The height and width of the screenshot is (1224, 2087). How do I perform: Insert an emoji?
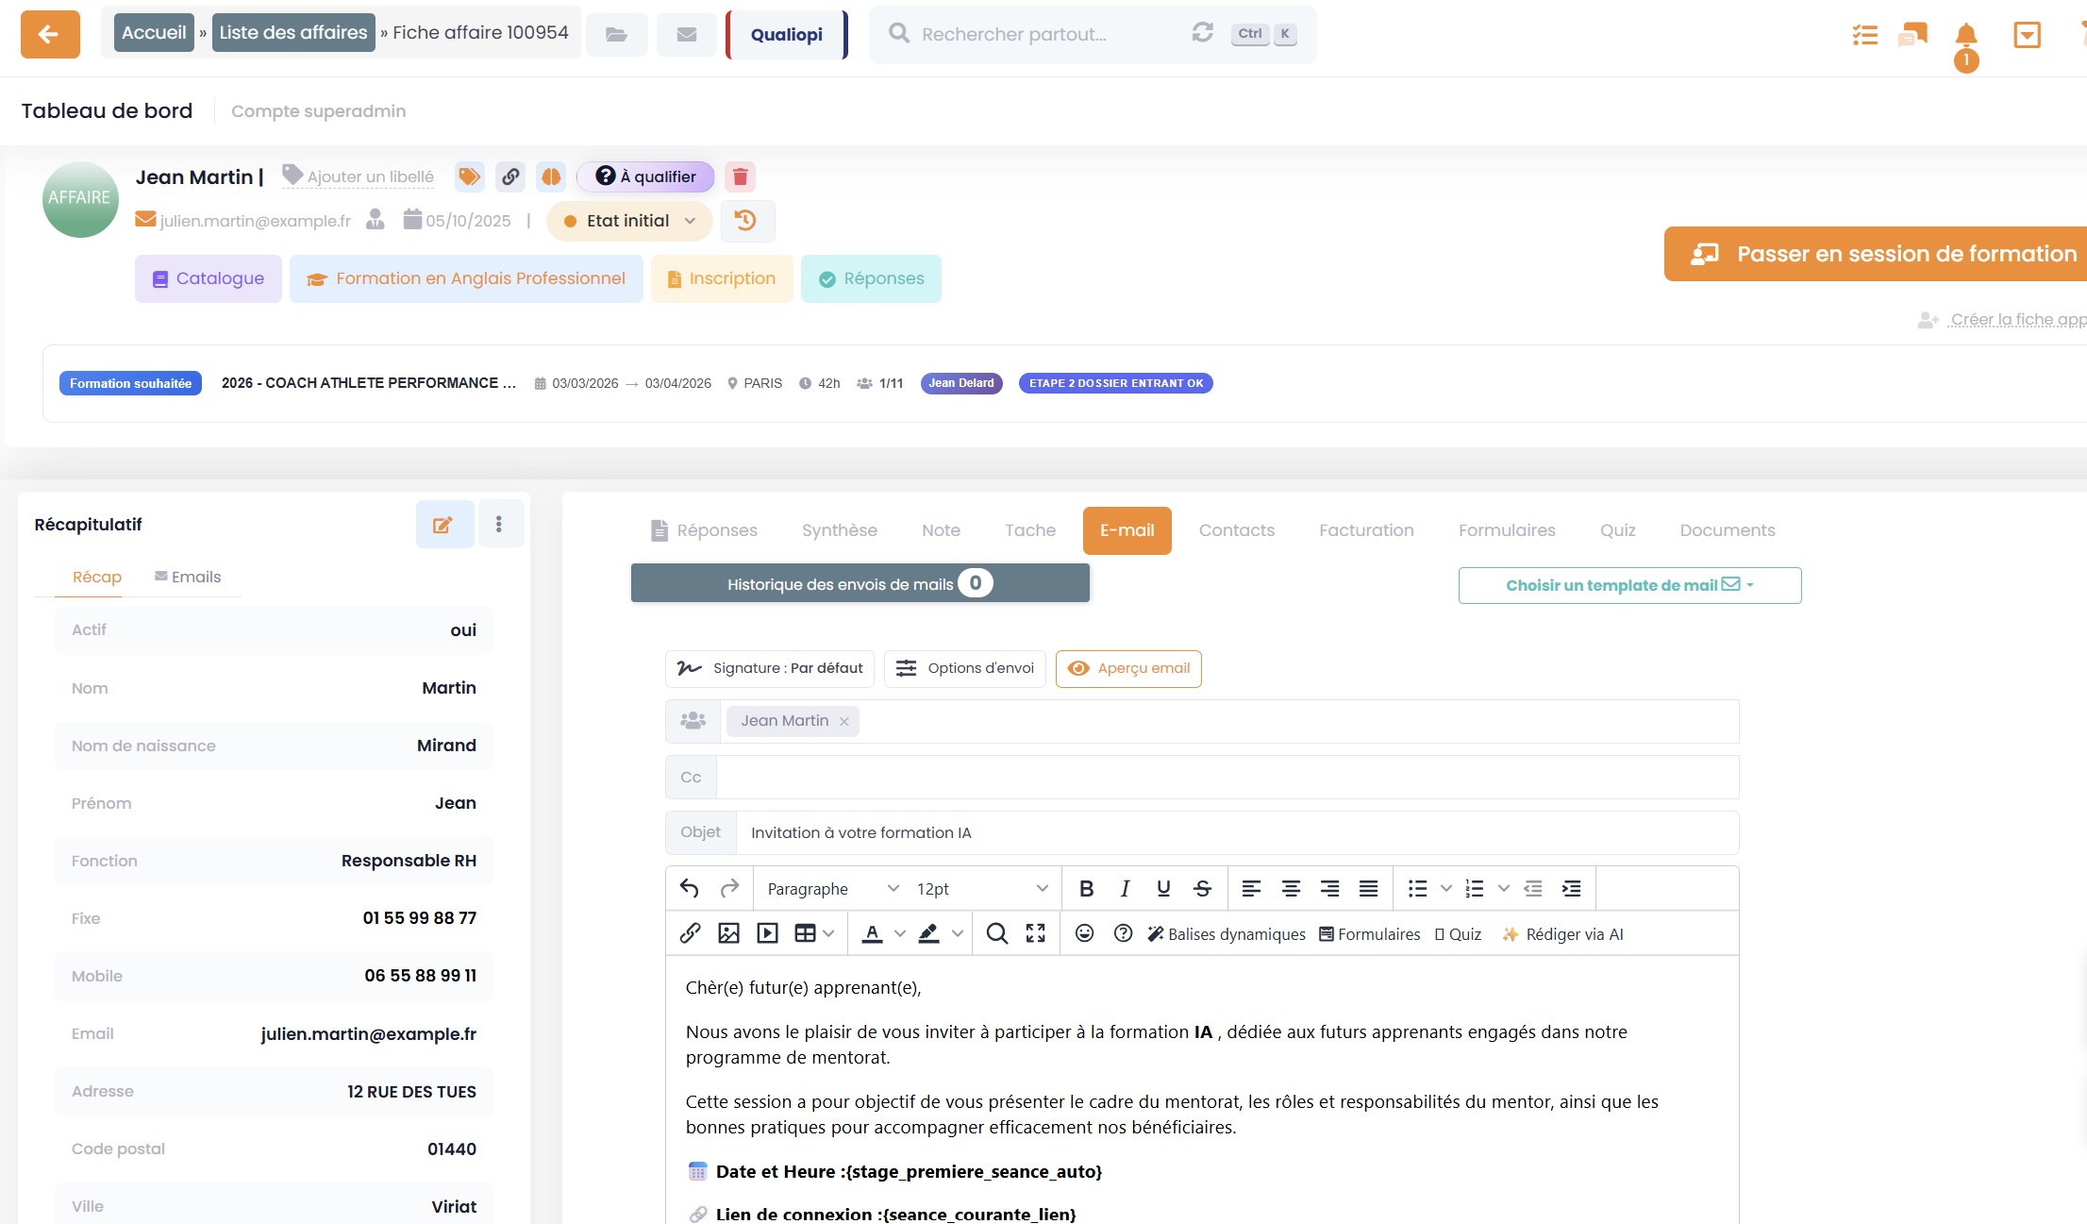coord(1084,934)
